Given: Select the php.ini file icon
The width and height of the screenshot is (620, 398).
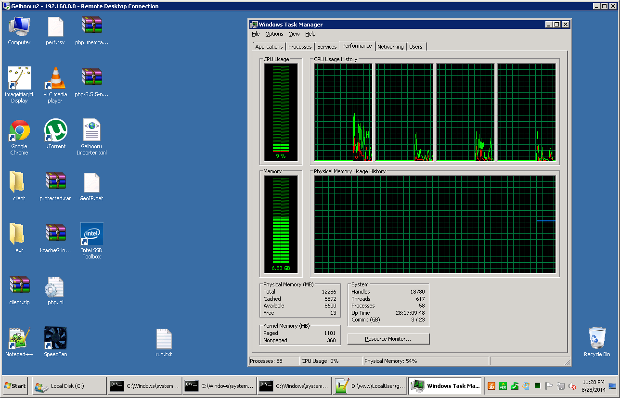Looking at the screenshot, I should pos(55,287).
